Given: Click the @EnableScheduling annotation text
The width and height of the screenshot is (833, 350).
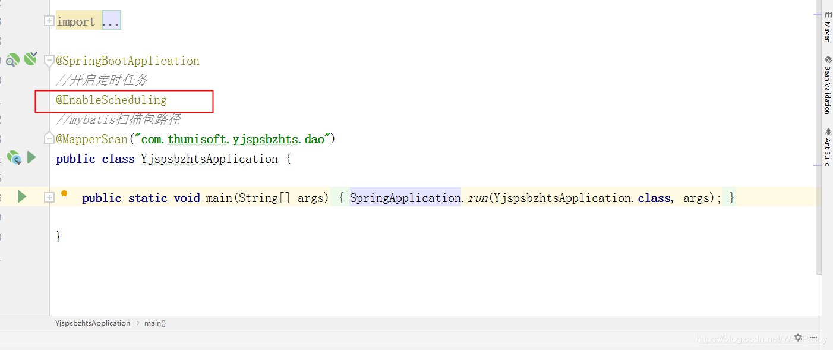Looking at the screenshot, I should click(112, 100).
